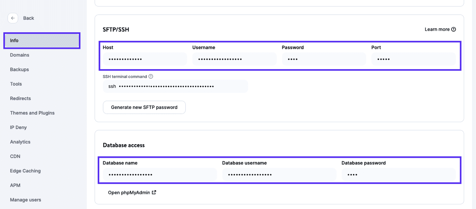This screenshot has width=476, height=209.
Task: Select Info in the sidebar
Action: 14,40
